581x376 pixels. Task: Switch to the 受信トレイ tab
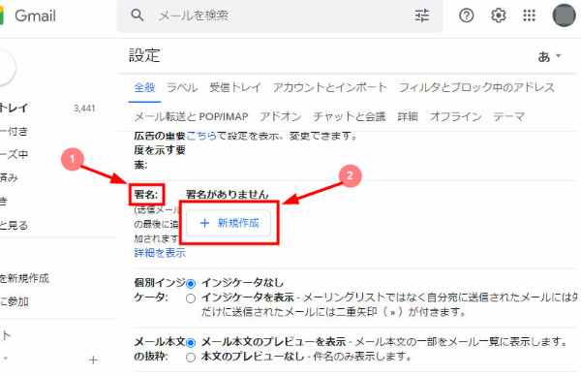click(x=235, y=87)
